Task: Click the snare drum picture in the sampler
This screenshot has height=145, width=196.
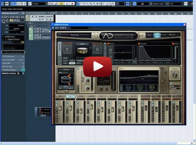Action: coord(82,50)
